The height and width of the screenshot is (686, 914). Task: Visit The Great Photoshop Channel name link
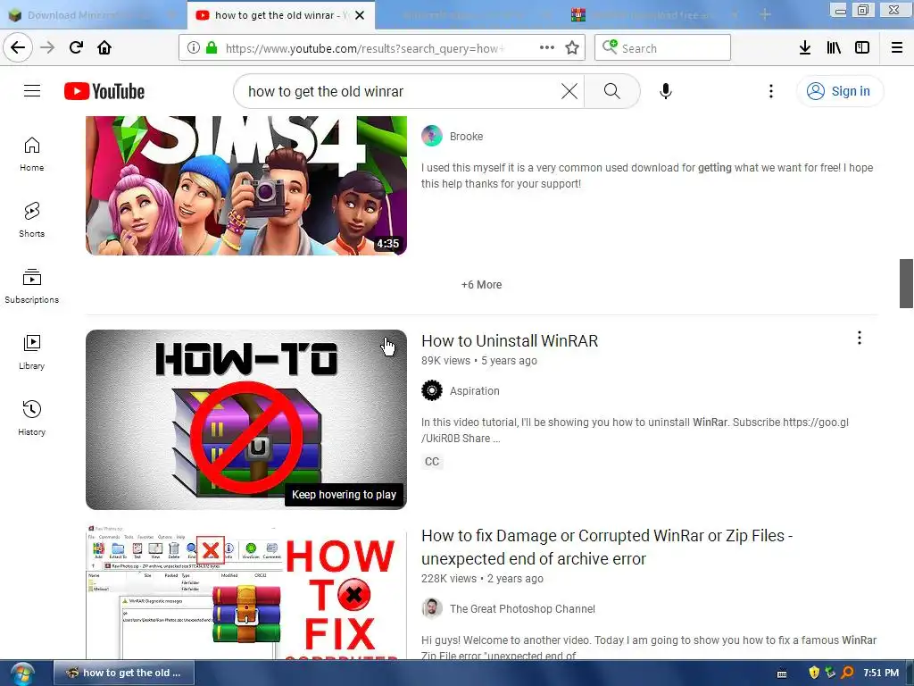(522, 609)
